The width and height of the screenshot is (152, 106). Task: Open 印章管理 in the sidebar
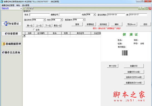pyautogui.click(x=11, y=34)
